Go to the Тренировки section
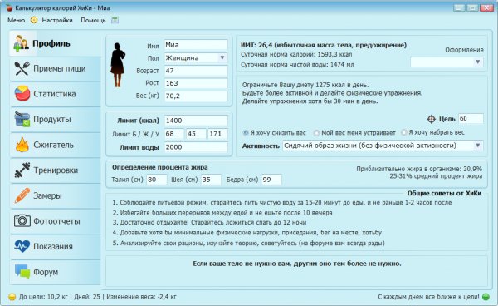498x306 pixels. pos(56,170)
